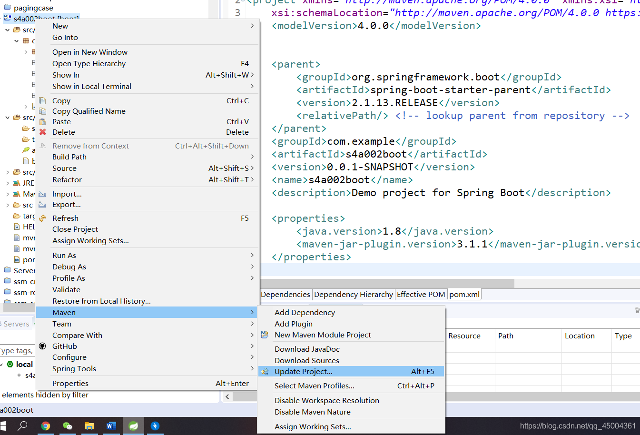
Task: Click the red Delete X icon
Action: pyautogui.click(x=43, y=132)
